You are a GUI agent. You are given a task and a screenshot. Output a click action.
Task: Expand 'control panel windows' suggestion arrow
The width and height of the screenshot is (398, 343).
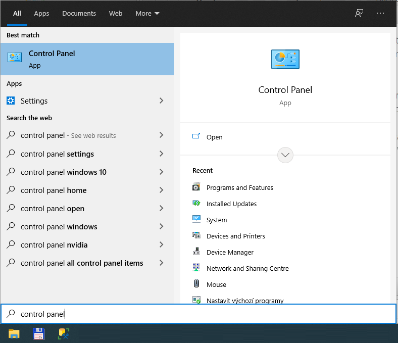click(161, 226)
